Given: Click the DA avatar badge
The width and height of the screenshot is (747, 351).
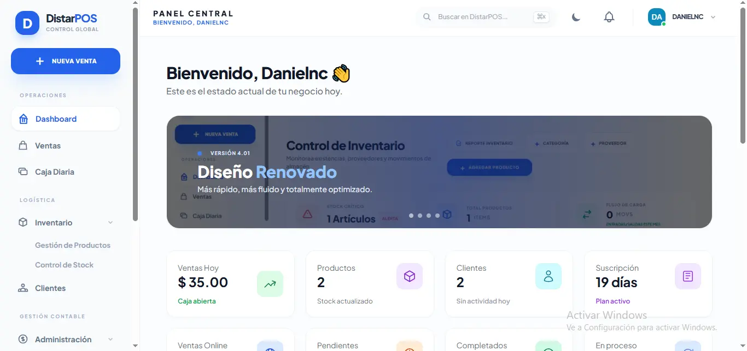Looking at the screenshot, I should [x=656, y=17].
